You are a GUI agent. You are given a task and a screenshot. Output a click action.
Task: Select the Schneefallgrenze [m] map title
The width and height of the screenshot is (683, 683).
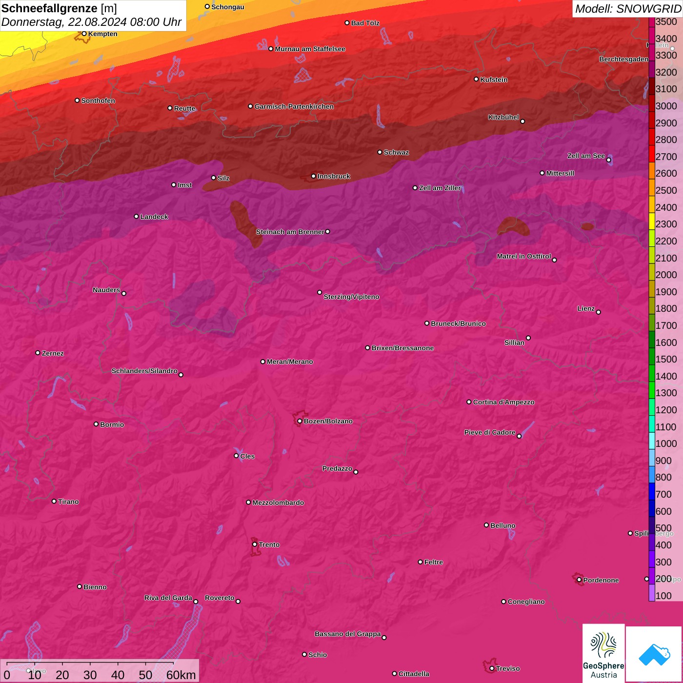(59, 8)
